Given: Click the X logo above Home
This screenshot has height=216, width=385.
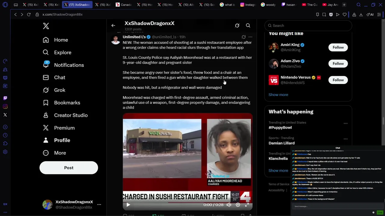Looking at the screenshot, I should (46, 26).
